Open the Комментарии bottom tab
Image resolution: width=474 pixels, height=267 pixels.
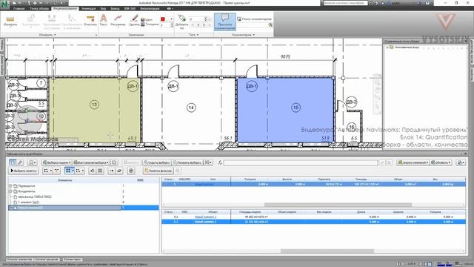(73, 260)
